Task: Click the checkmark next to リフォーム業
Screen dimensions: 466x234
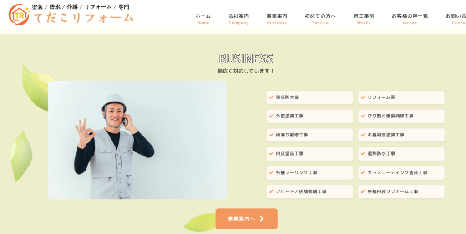Action: pyautogui.click(x=363, y=97)
